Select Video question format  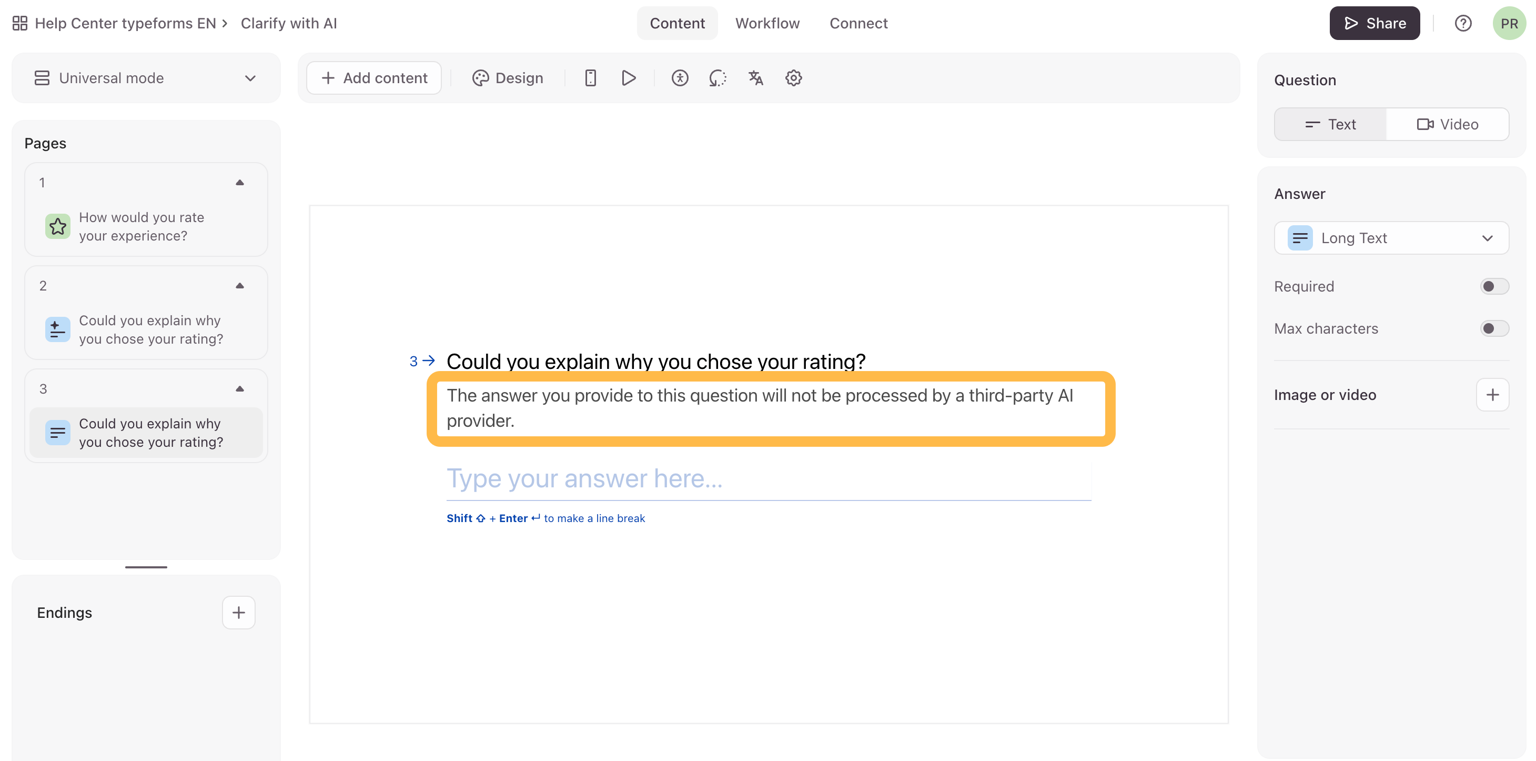coord(1447,124)
